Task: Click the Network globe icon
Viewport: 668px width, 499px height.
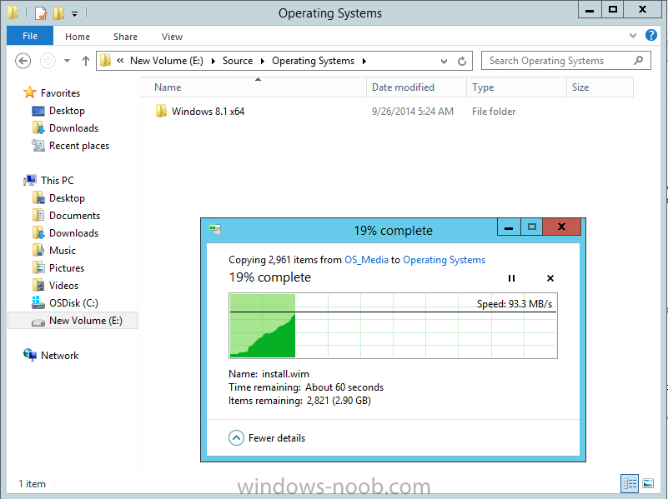Action: pyautogui.click(x=30, y=355)
